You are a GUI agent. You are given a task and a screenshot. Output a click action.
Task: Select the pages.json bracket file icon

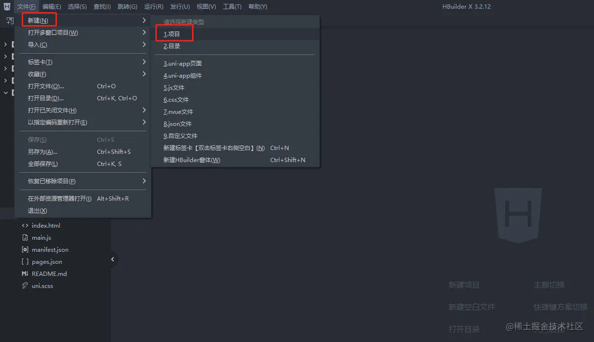click(25, 261)
